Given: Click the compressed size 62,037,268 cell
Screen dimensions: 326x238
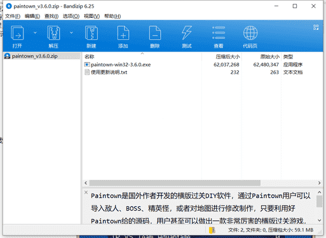Looking at the screenshot, I should click(226, 65).
